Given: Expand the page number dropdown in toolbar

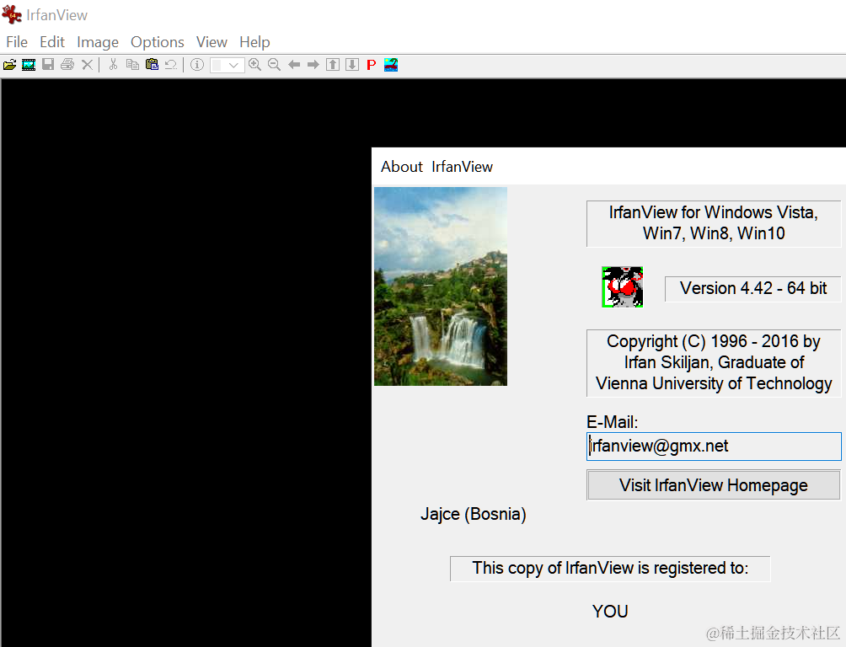Looking at the screenshot, I should [228, 66].
